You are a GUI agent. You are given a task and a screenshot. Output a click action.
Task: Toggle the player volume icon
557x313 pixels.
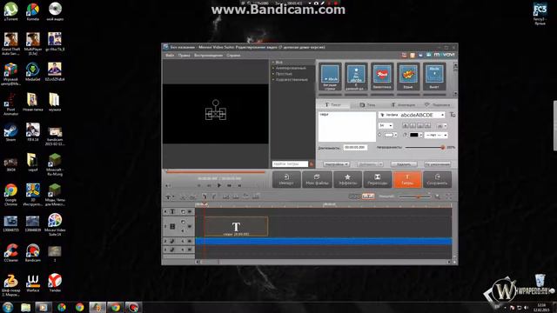168,185
